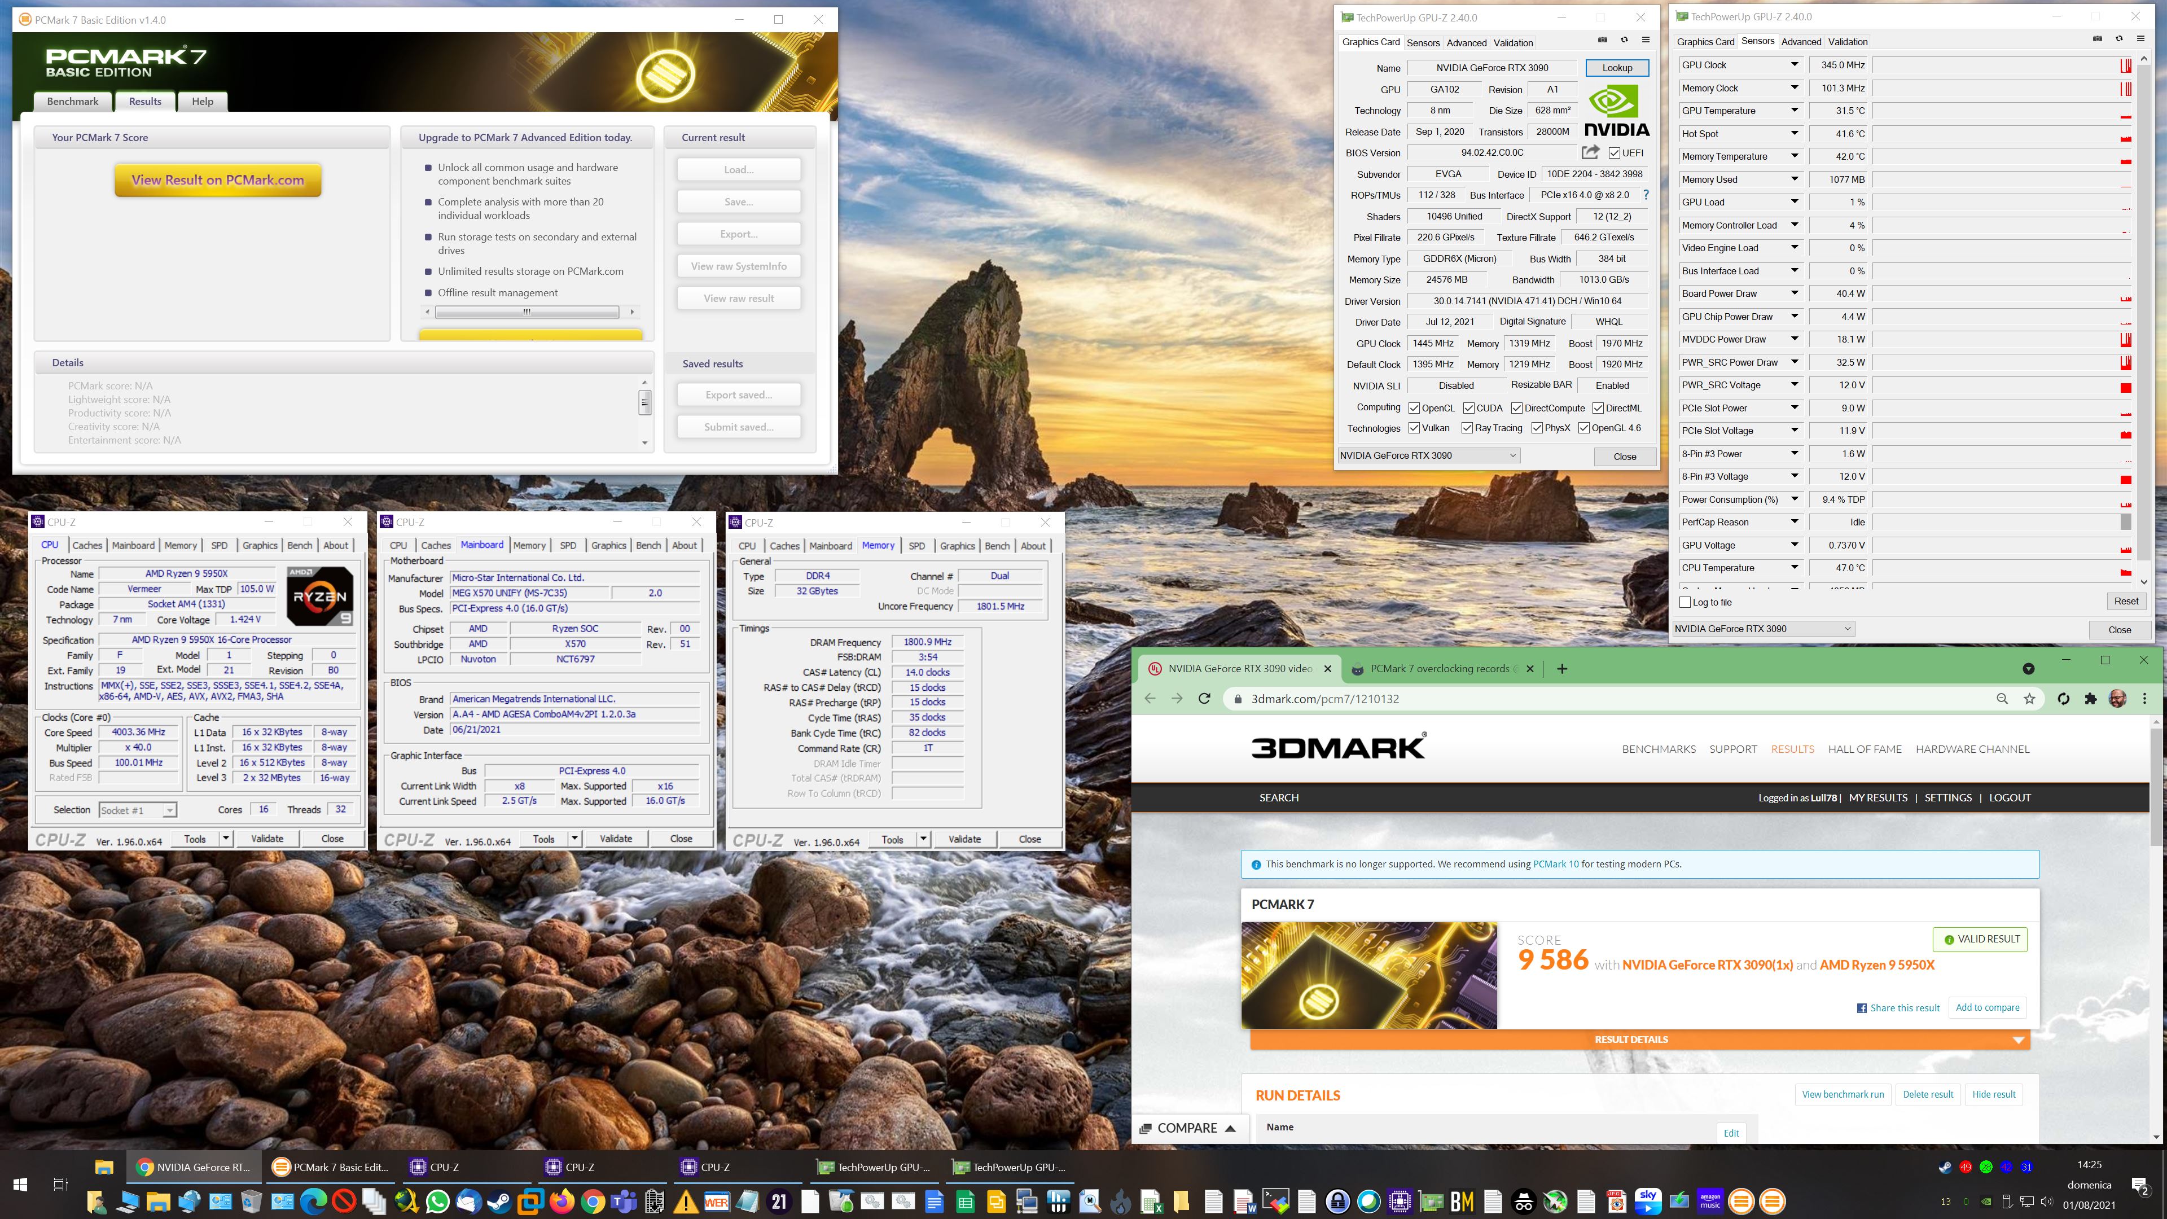This screenshot has height=1219, width=2167.
Task: Open Chrome three-dot menu
Action: click(x=2144, y=698)
